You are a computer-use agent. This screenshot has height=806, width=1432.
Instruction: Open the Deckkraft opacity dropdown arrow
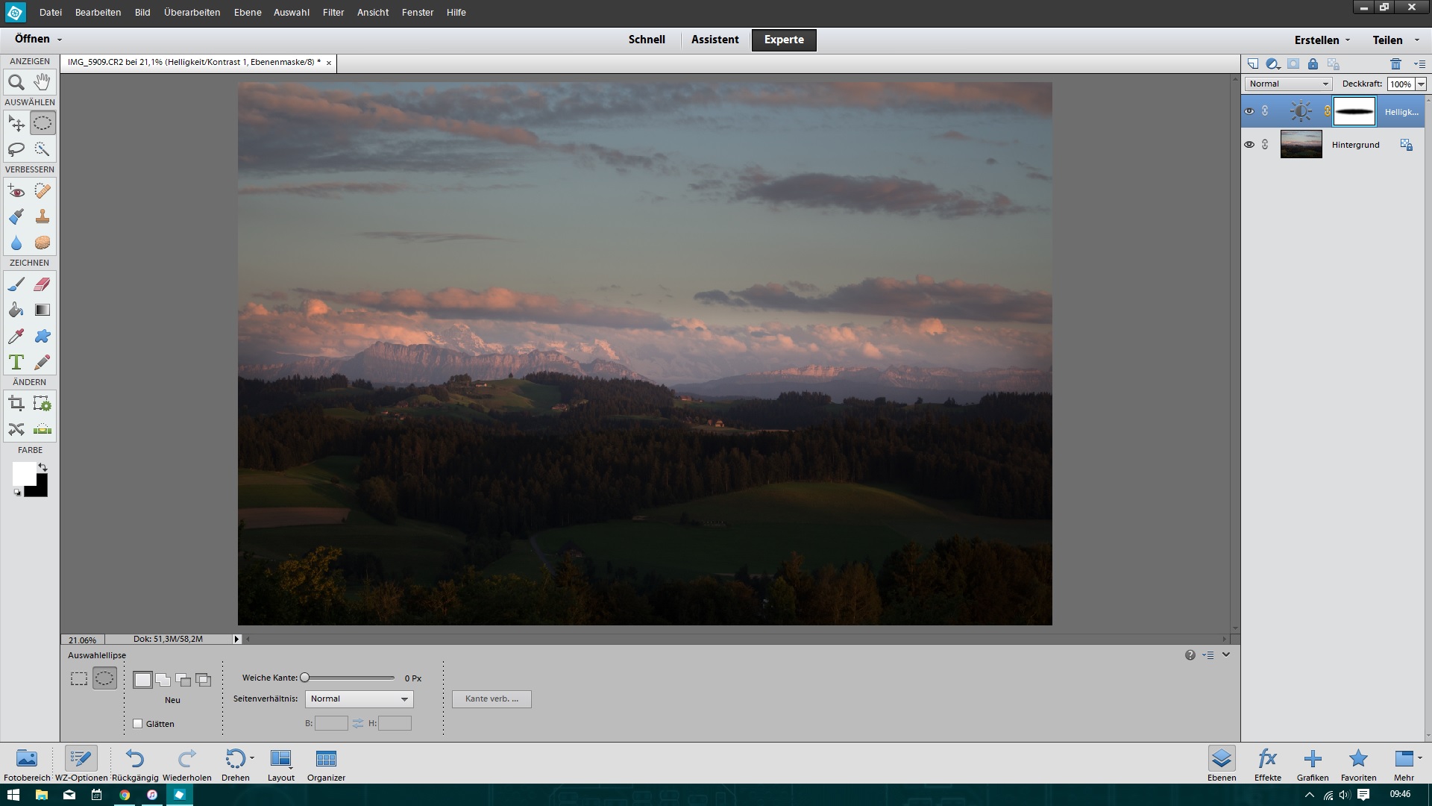(1421, 84)
